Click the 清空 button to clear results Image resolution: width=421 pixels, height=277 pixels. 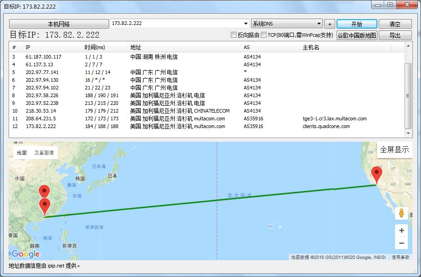click(395, 24)
